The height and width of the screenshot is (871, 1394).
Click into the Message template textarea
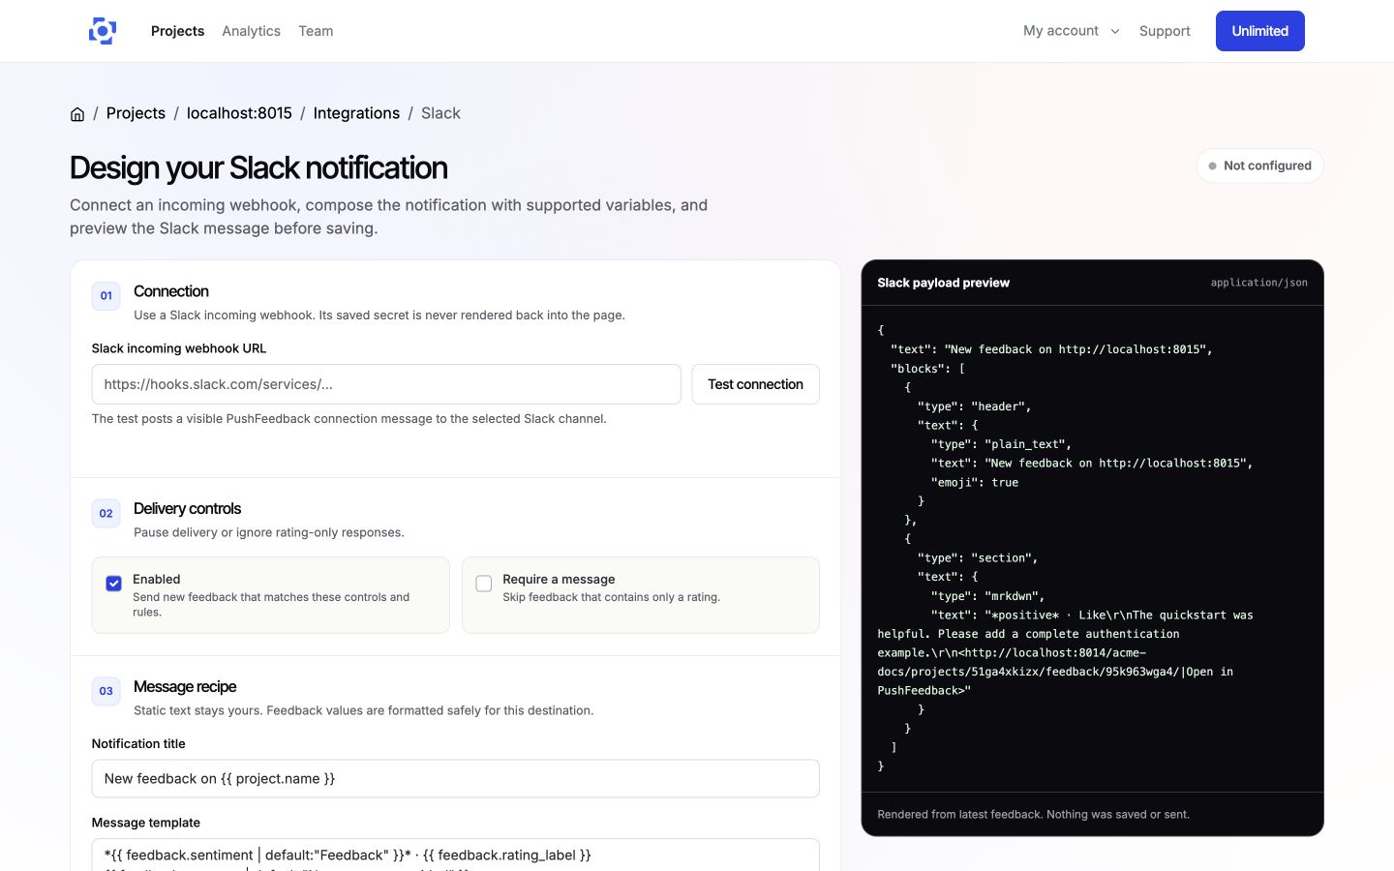click(x=455, y=856)
